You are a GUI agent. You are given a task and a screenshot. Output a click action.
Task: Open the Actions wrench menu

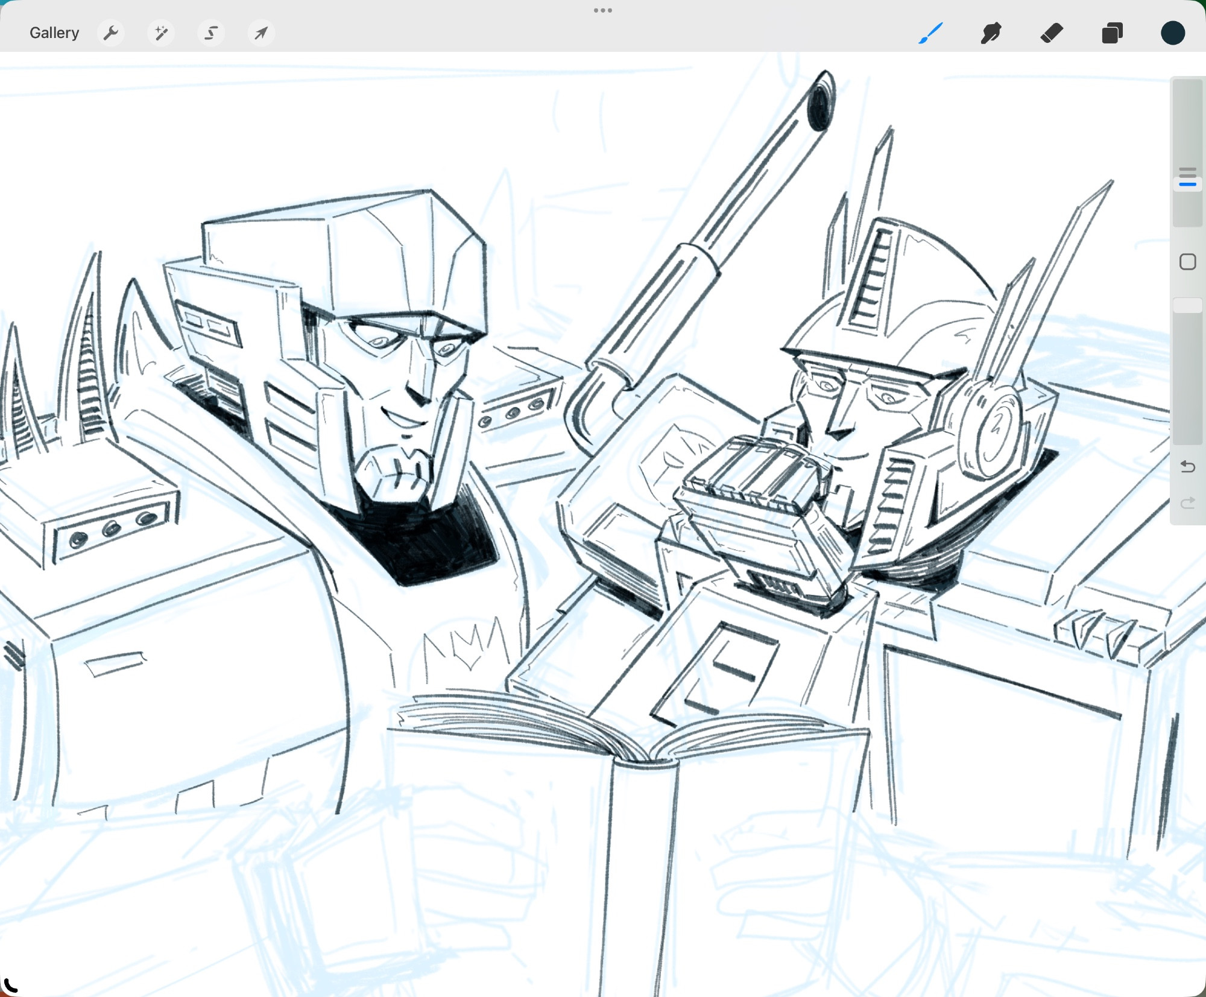click(111, 33)
